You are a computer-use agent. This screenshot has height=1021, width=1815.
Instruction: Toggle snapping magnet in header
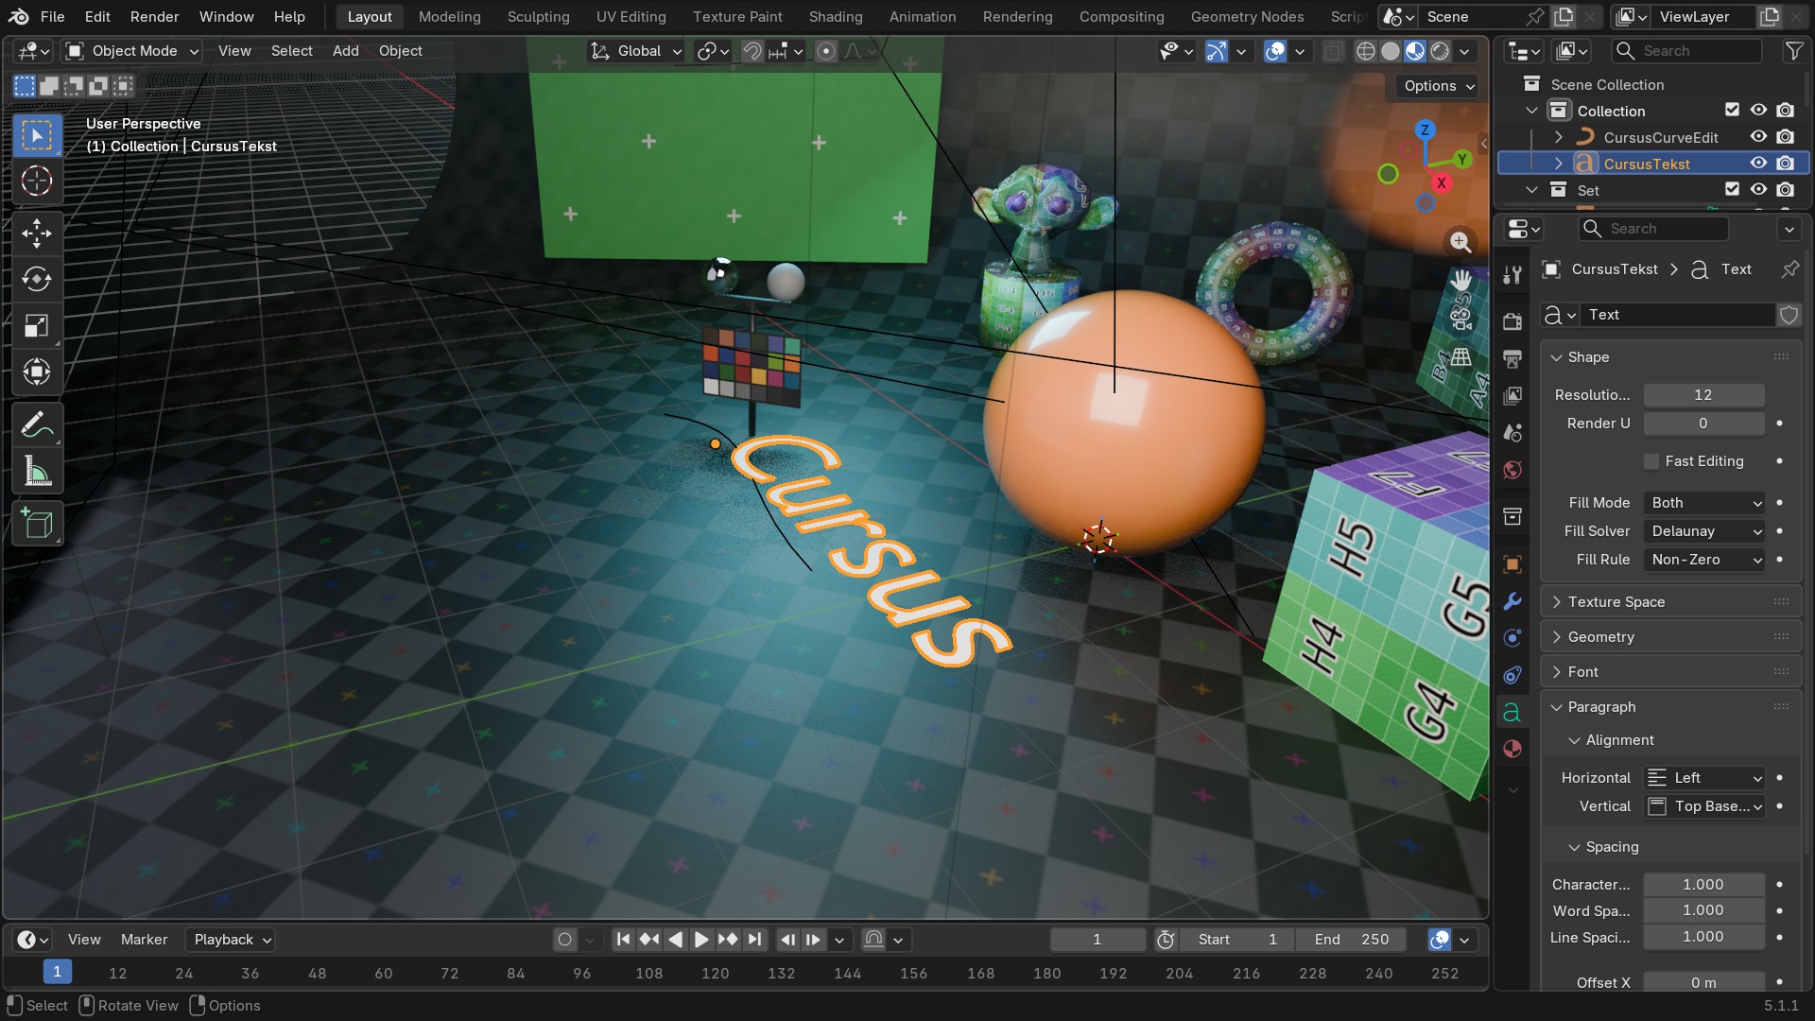(x=752, y=51)
